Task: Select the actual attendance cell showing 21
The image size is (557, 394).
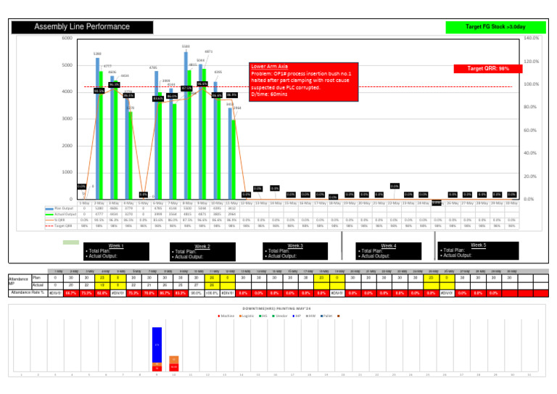Action: point(149,285)
